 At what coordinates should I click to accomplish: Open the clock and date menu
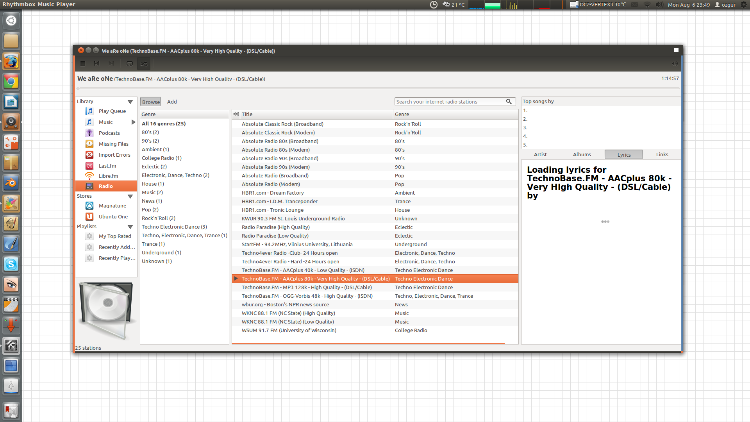coord(689,5)
